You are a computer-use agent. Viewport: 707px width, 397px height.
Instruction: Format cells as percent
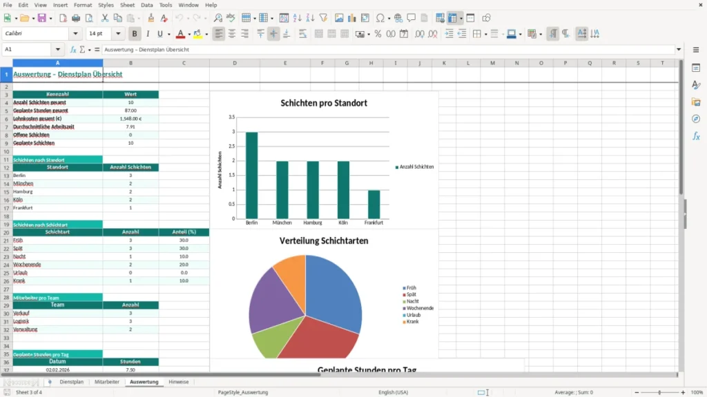point(378,34)
